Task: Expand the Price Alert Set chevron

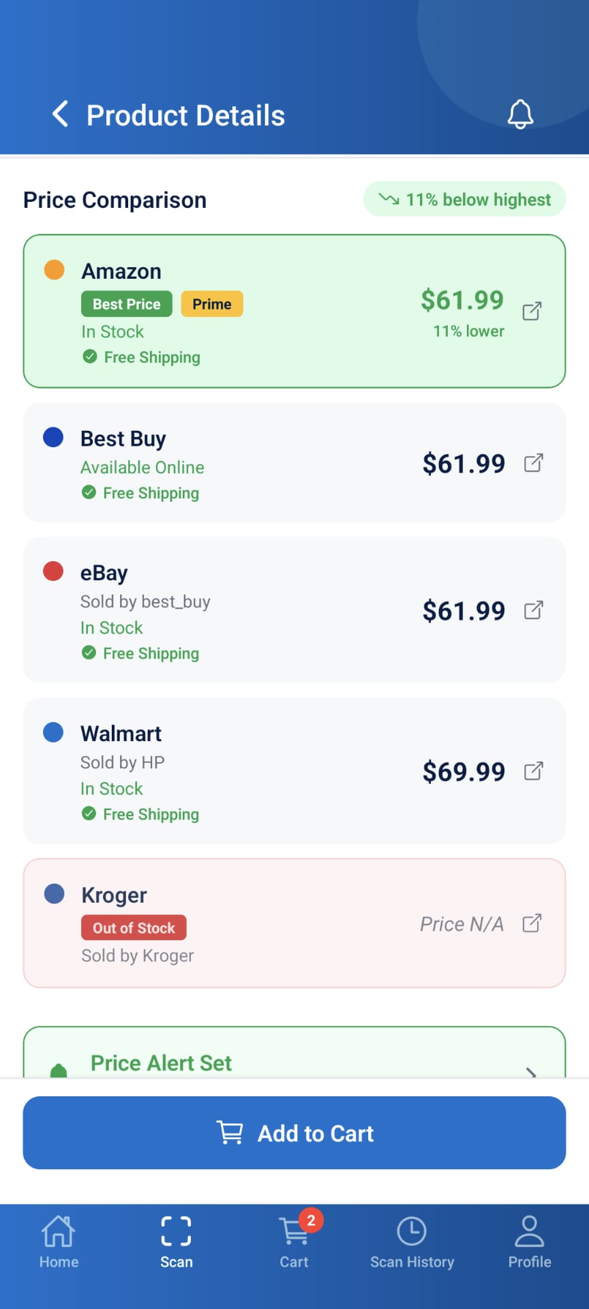Action: click(531, 1072)
